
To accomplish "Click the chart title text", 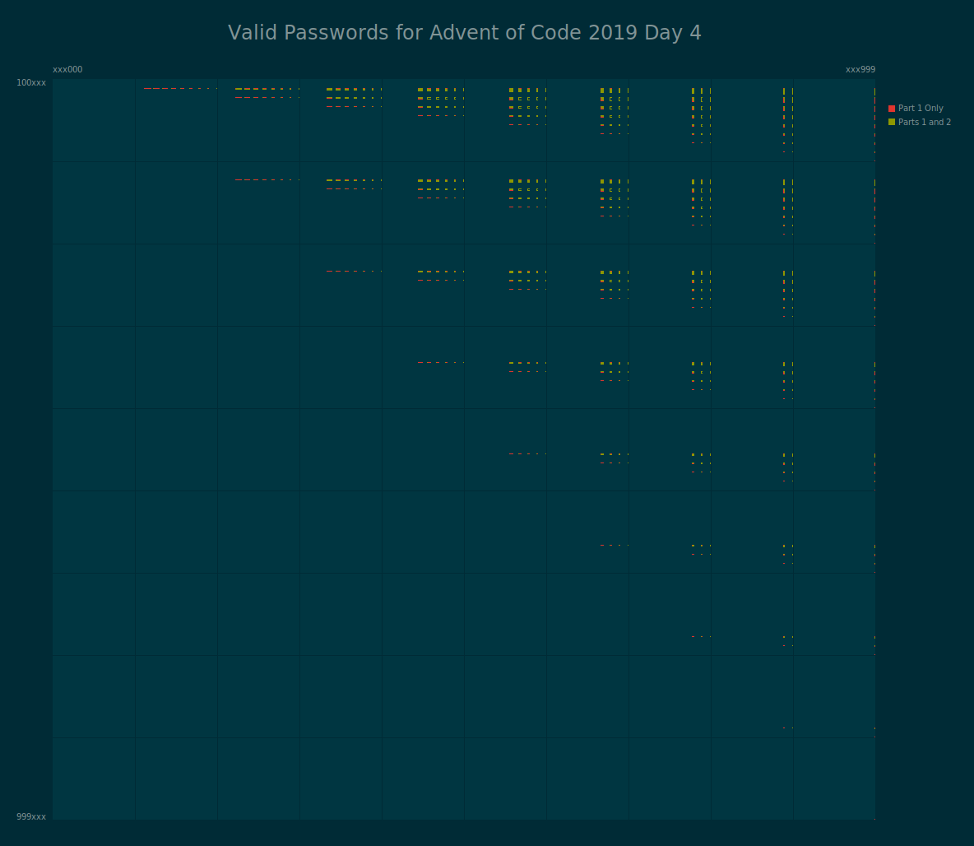I will (466, 33).
